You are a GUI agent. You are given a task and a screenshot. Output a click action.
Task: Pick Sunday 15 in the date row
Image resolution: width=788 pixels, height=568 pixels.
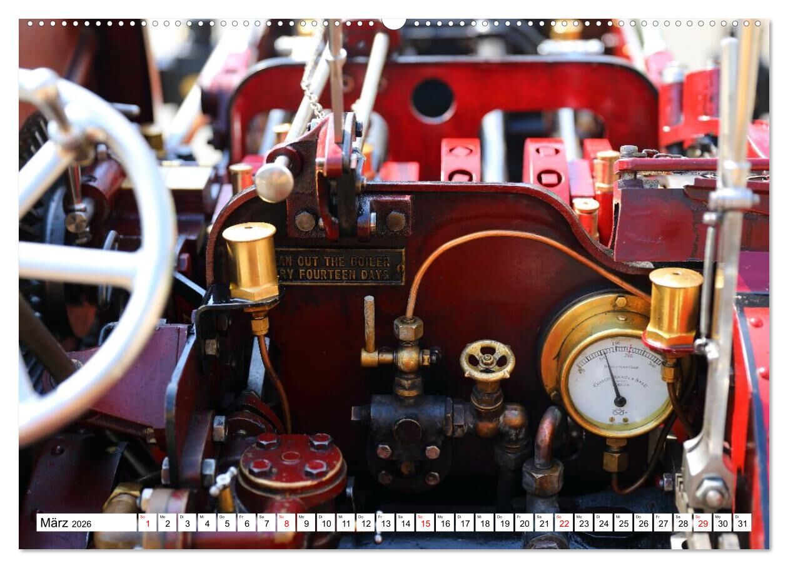pos(425,523)
